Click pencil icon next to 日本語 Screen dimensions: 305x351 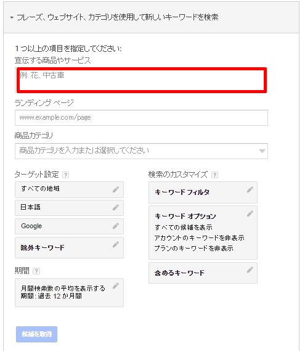click(x=116, y=207)
